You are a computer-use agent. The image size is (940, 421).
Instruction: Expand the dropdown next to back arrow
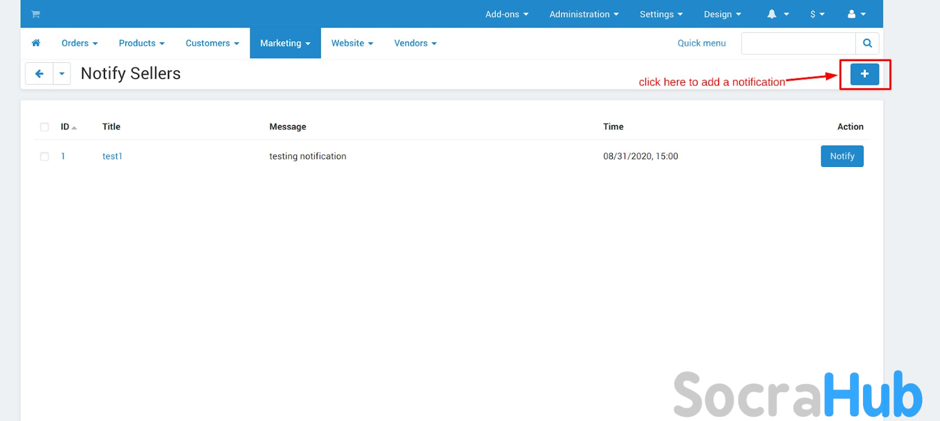coord(62,73)
